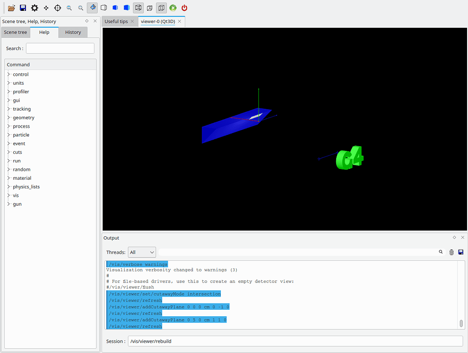Image resolution: width=468 pixels, height=353 pixels.
Task: Switch to the History tab
Action: coord(73,32)
